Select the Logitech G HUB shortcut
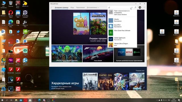 click(x=25, y=24)
